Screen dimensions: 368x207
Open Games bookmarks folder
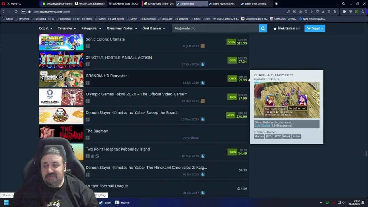(x=100, y=19)
